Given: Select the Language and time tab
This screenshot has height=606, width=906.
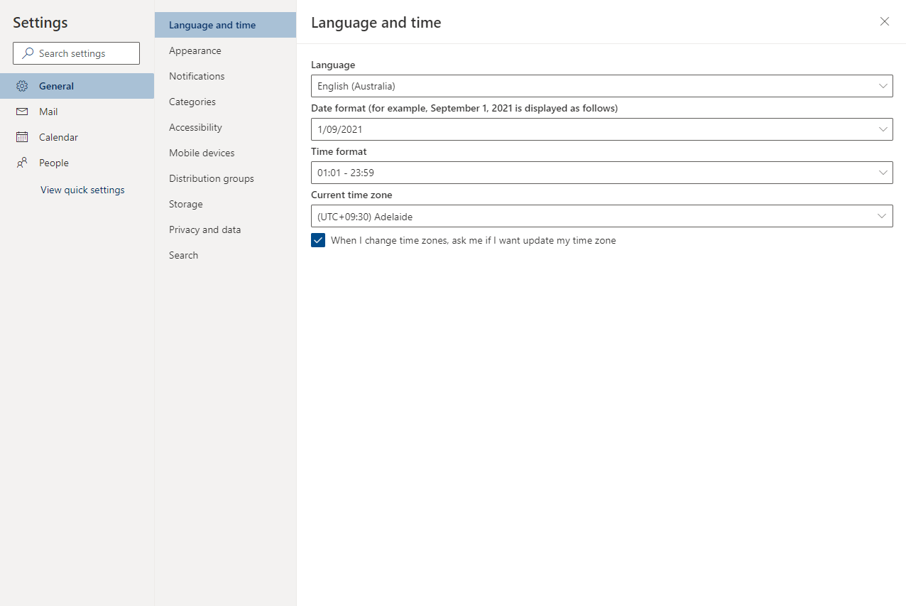Looking at the screenshot, I should tap(225, 25).
